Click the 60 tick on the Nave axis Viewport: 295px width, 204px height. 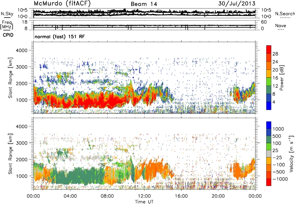pos(264,22)
